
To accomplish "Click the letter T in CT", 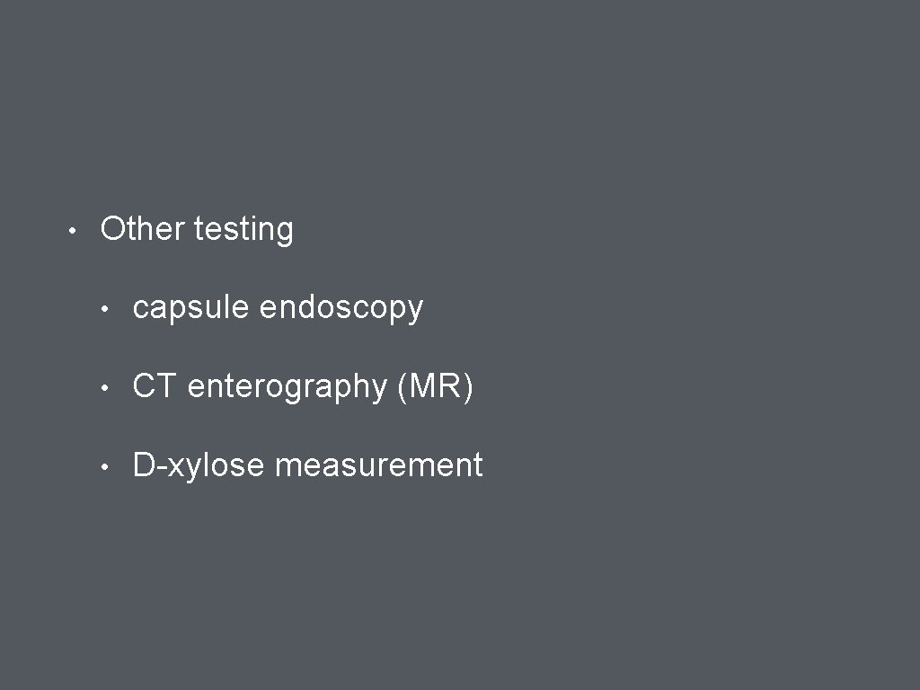I will (x=168, y=386).
